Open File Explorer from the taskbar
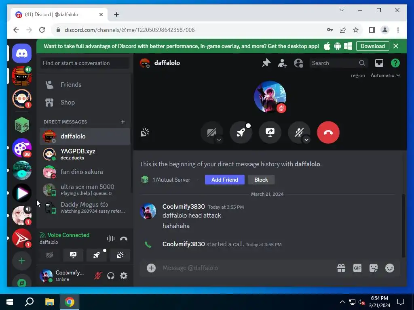This screenshot has width=414, height=310. tap(49, 302)
